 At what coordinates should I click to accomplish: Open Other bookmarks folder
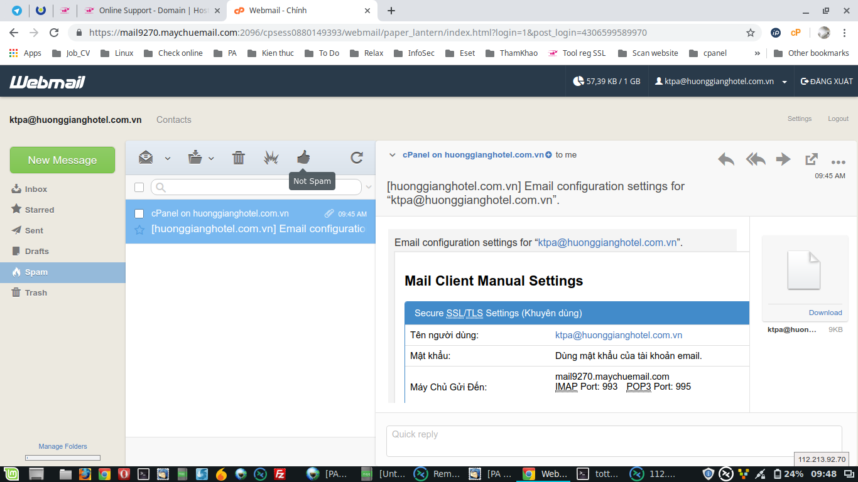(812, 53)
